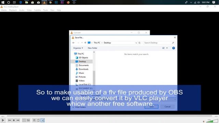Switch to Premiere Pro on the taskbar
Viewport: 219px width, 123px height.
(x=62, y=2)
